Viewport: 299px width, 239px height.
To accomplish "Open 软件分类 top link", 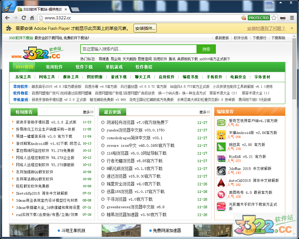I will pyautogui.click(x=241, y=38).
